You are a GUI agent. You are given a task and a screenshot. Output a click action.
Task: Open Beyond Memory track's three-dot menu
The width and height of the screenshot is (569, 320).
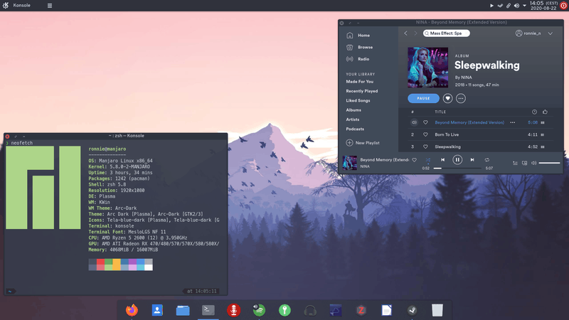512,122
